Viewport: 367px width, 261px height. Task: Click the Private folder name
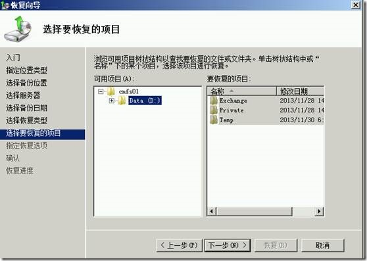click(x=232, y=110)
